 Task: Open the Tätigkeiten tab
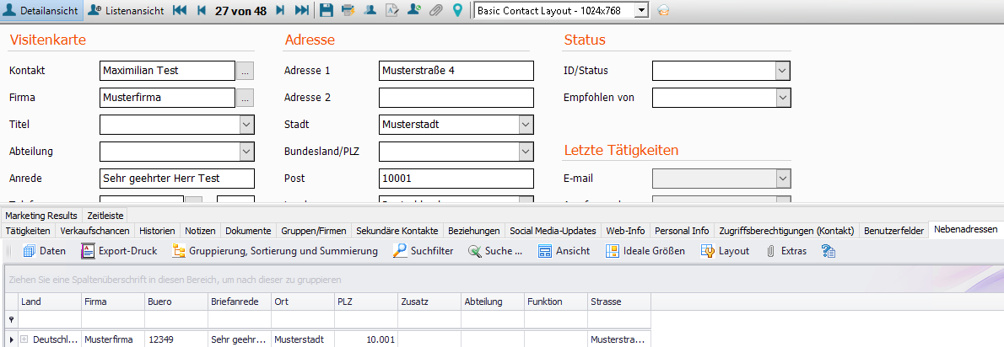click(28, 231)
